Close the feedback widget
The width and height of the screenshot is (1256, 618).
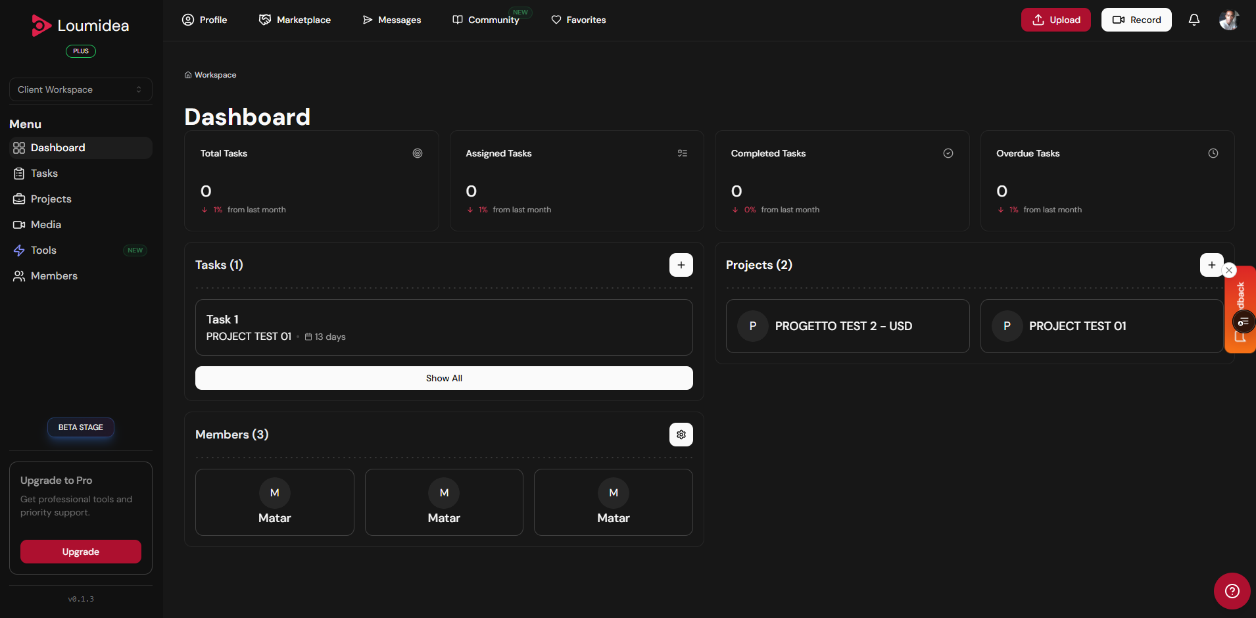[x=1229, y=270]
